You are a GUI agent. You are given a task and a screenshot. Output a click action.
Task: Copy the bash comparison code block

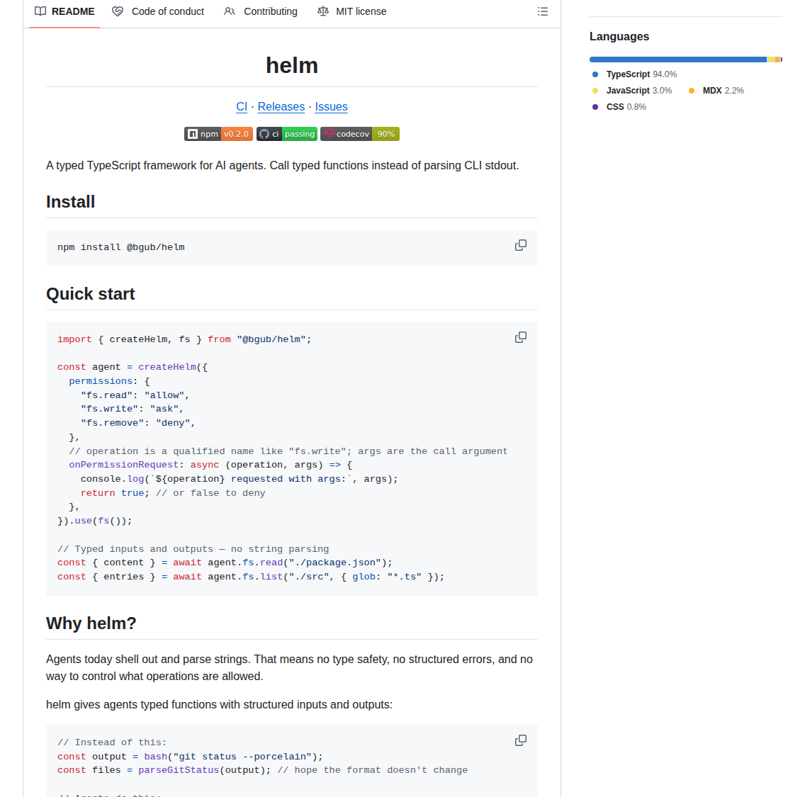(x=521, y=740)
